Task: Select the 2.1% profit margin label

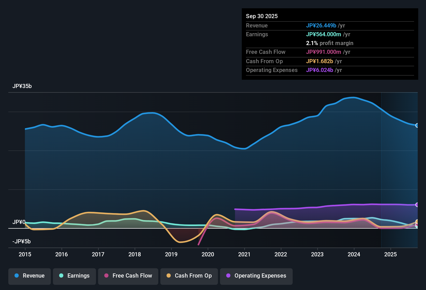Action: pyautogui.click(x=329, y=43)
